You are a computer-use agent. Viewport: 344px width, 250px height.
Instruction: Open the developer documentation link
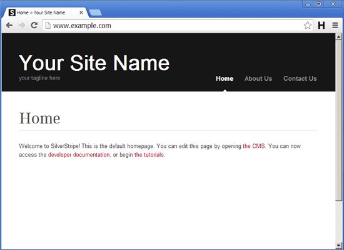79,155
